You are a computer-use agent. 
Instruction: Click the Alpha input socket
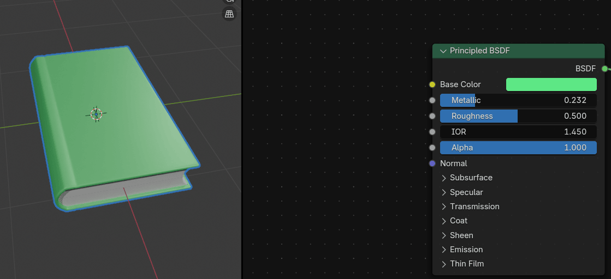(432, 148)
